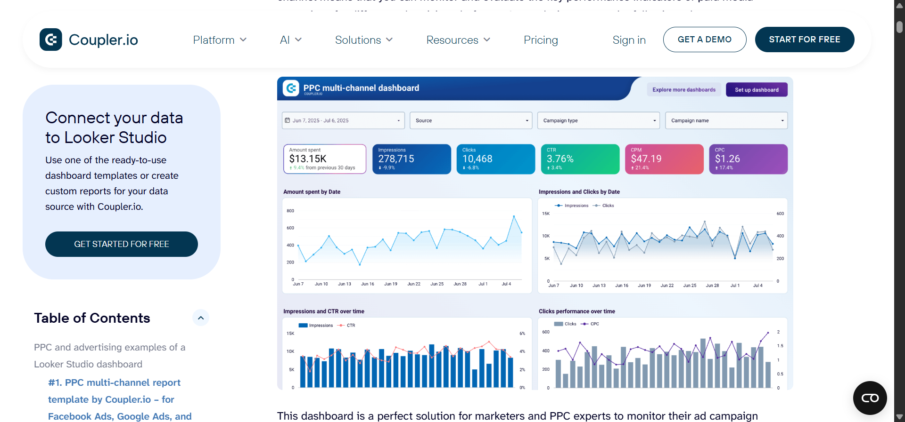Viewport: 905px width, 422px height.
Task: Click the Sign in link
Action: pos(629,40)
